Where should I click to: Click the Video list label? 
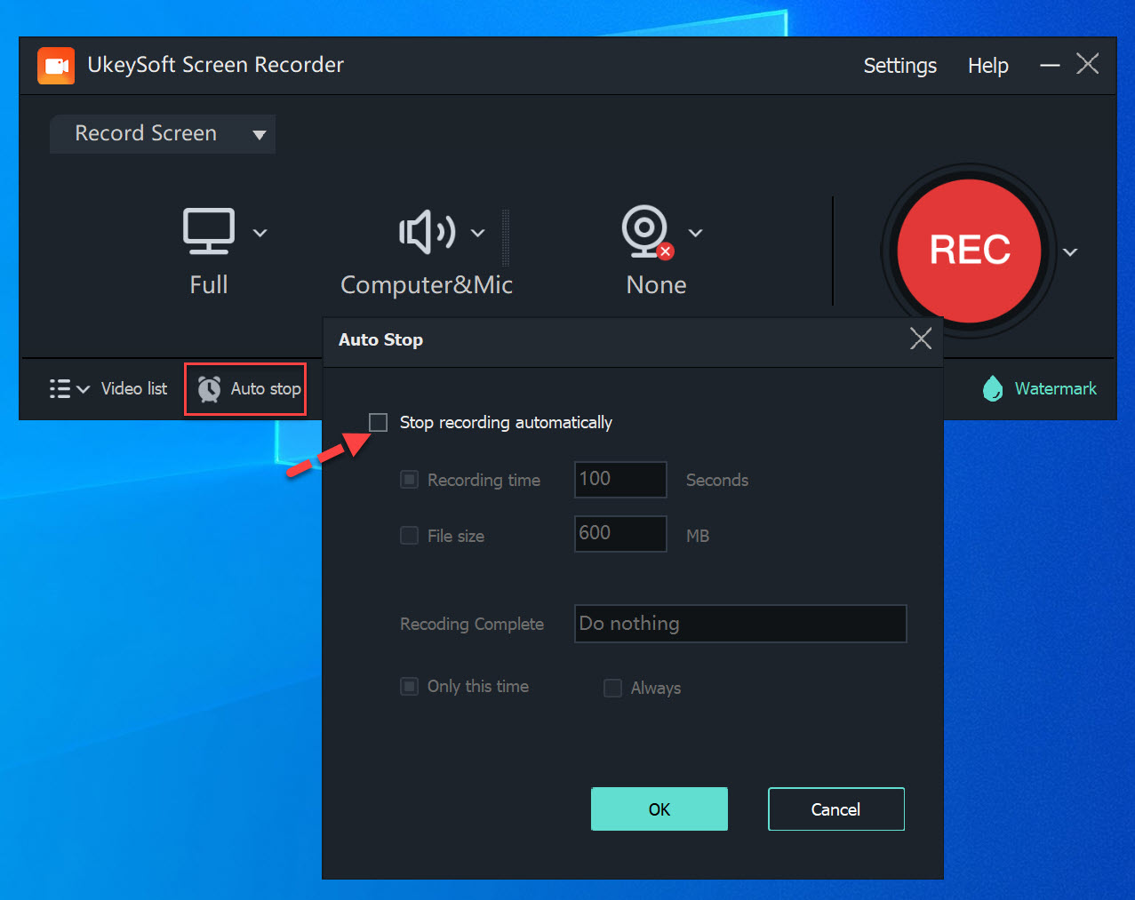point(134,388)
